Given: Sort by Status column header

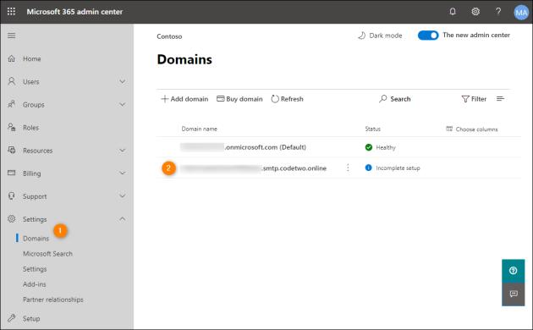Looking at the screenshot, I should click(372, 129).
